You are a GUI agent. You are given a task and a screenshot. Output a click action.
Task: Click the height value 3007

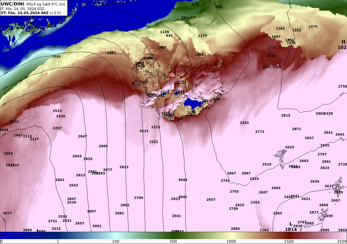pyautogui.click(x=91, y=211)
